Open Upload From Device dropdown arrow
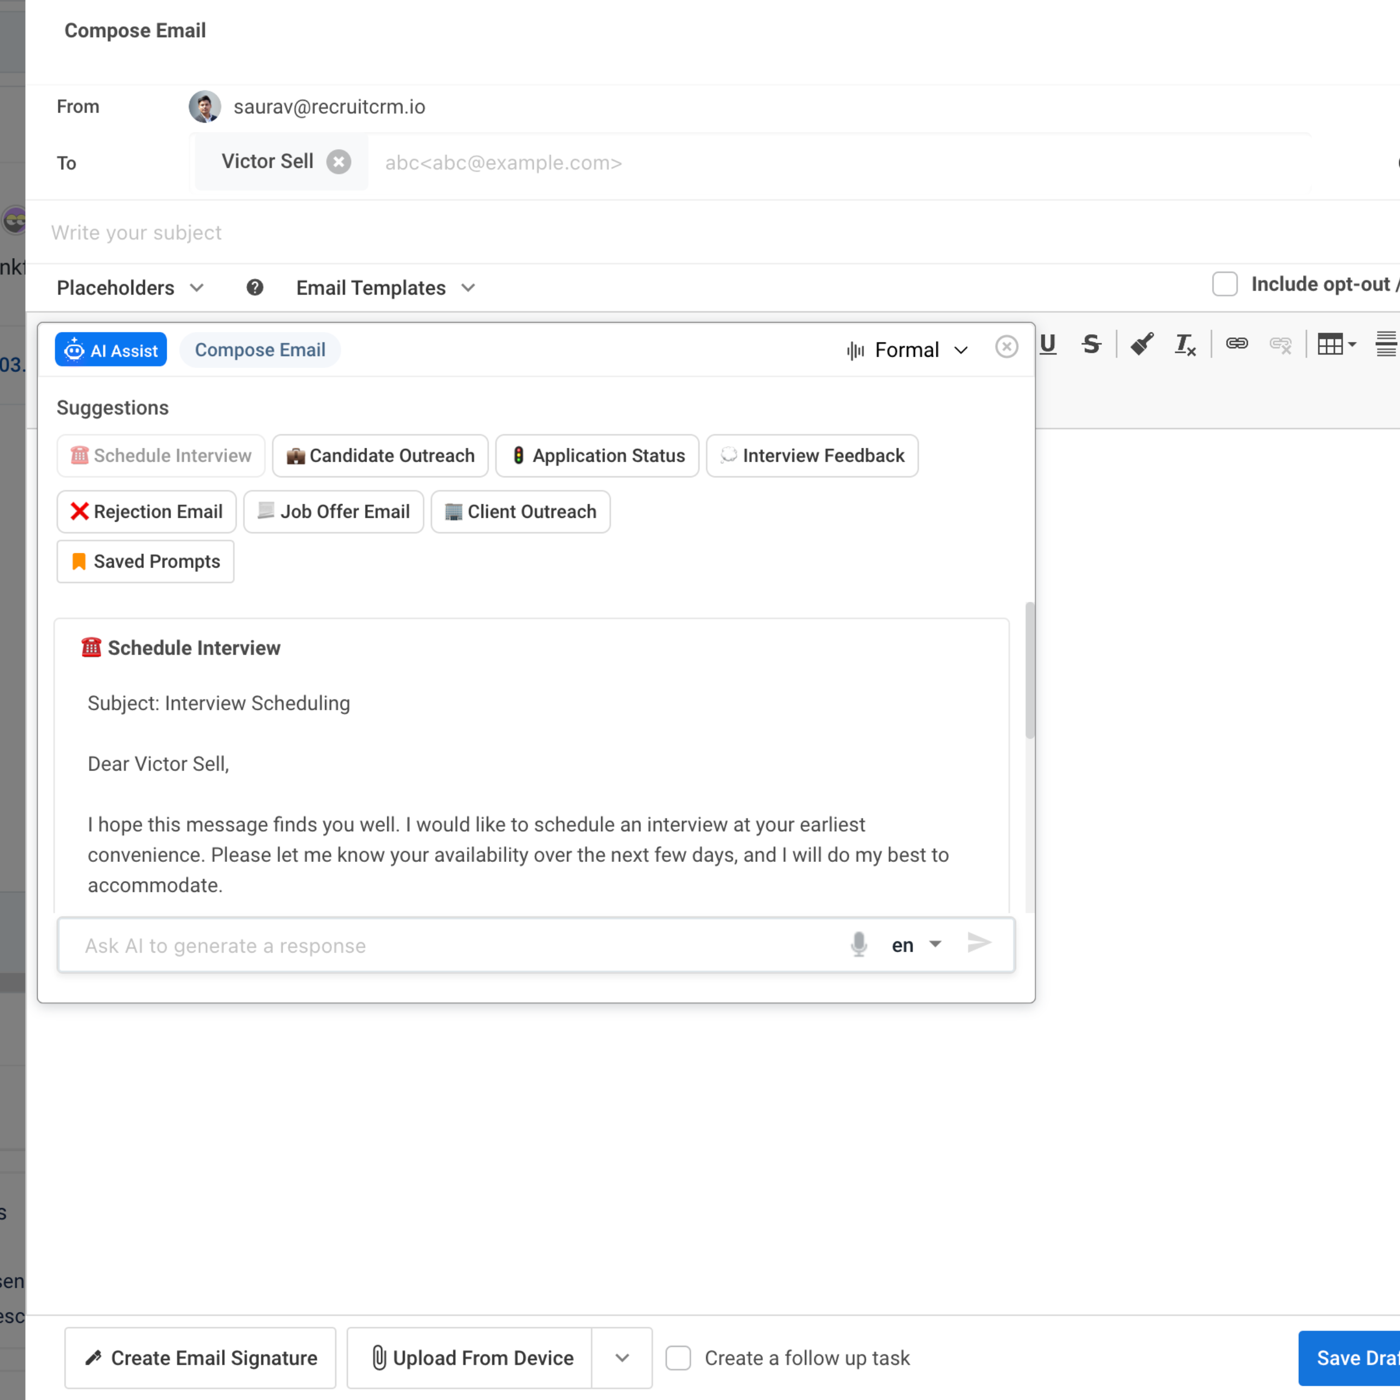Viewport: 1400px width, 1400px height. pos(622,1358)
